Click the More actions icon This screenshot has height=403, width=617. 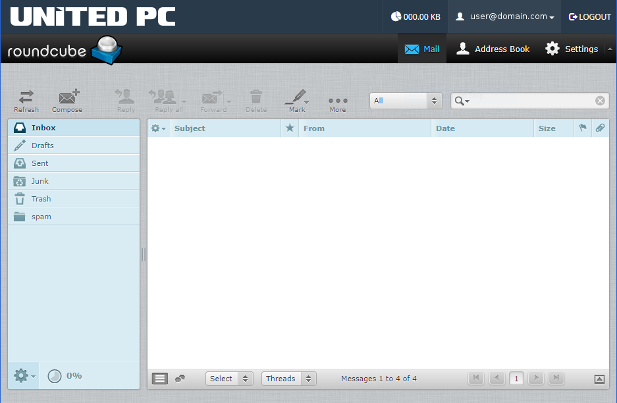coord(337,99)
